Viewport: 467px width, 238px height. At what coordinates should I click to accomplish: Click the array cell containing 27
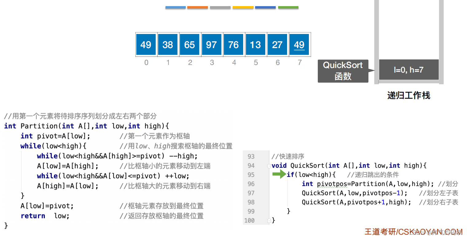click(x=277, y=45)
